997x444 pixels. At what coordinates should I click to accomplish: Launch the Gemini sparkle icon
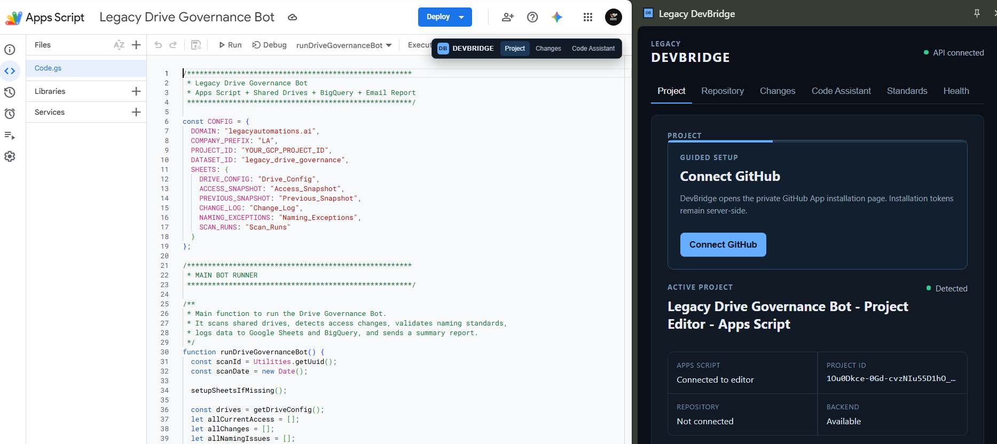click(557, 17)
